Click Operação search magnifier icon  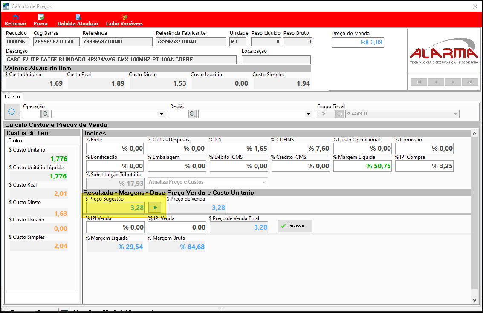46,114
